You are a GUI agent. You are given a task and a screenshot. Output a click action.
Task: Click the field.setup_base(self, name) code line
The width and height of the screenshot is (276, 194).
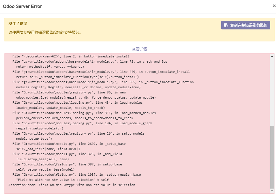pos(42,159)
